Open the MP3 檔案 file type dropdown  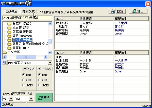click(x=50, y=63)
